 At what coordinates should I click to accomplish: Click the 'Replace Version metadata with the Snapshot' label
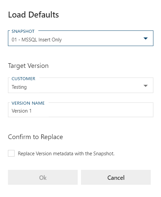(66, 154)
